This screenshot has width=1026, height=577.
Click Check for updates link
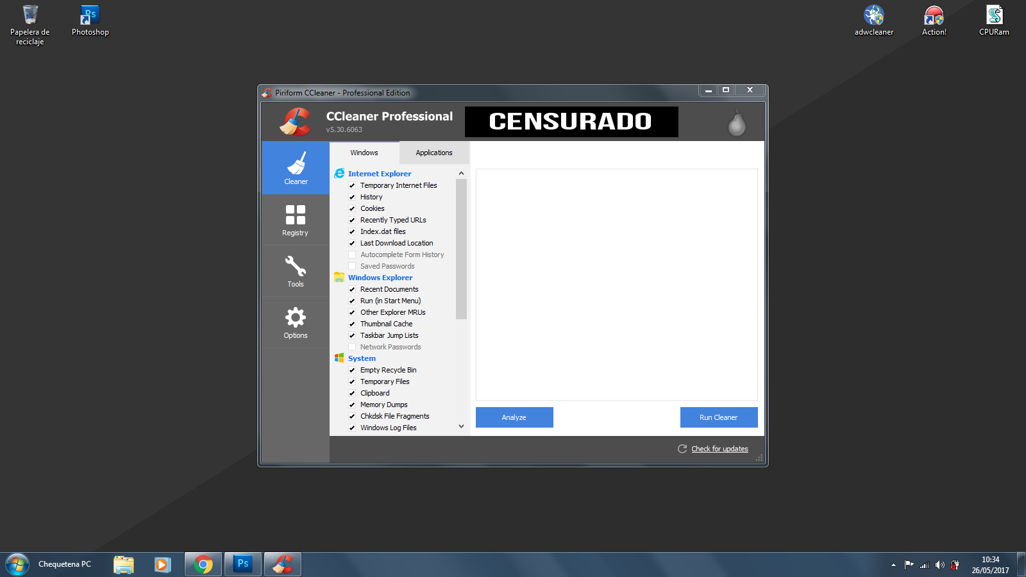719,449
